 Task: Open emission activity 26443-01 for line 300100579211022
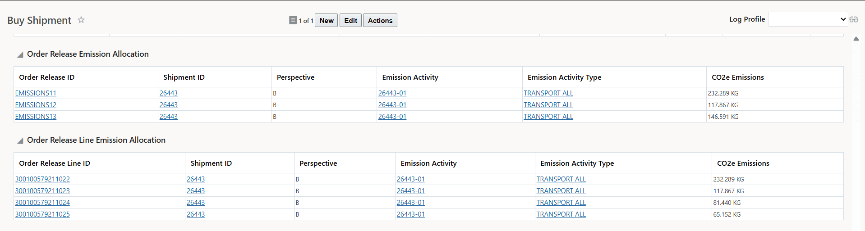tap(411, 179)
